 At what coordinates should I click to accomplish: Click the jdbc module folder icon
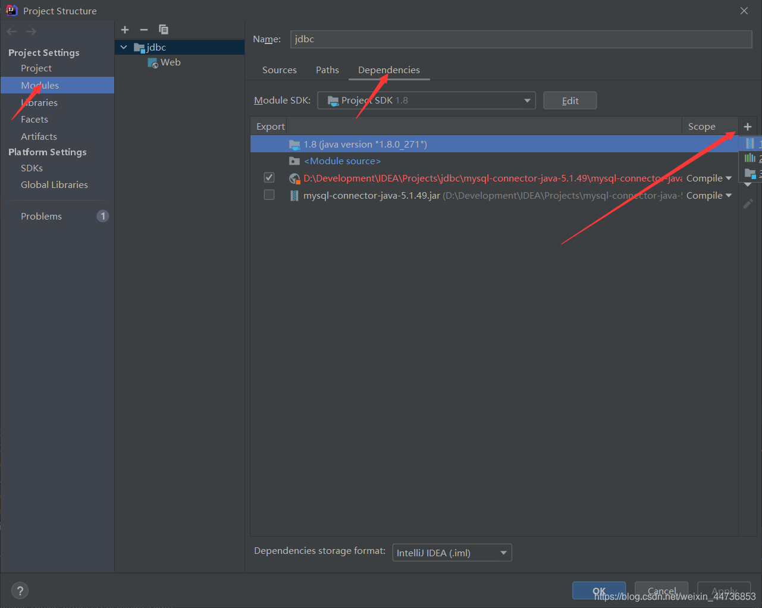click(139, 48)
